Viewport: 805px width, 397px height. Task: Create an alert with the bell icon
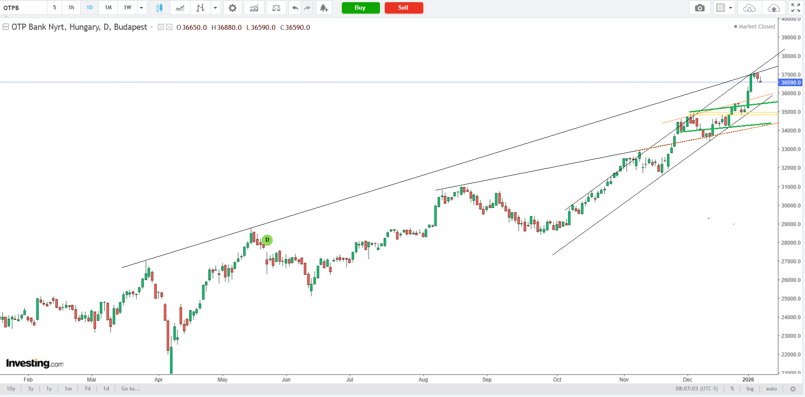pos(324,8)
